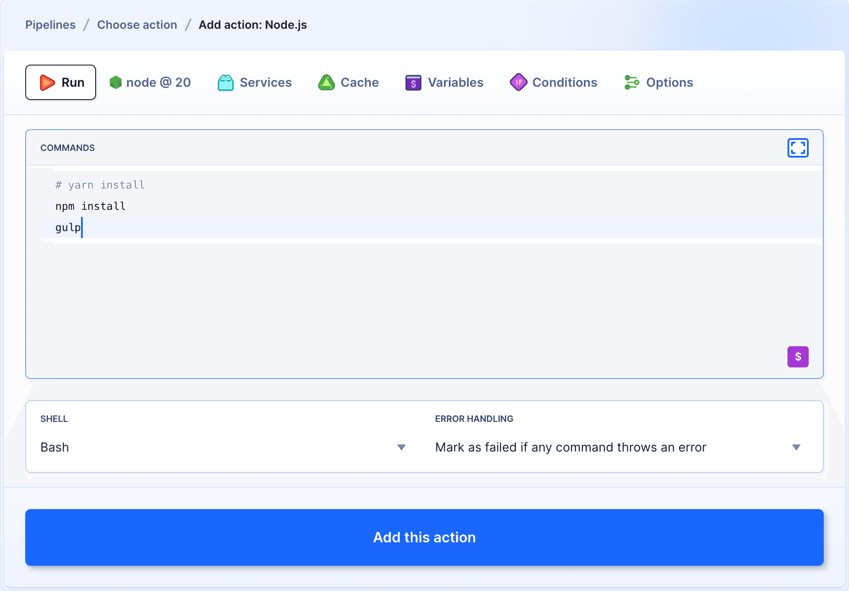Click the Shell dropdown arrow
Screen dimensions: 849x591
[x=401, y=448]
